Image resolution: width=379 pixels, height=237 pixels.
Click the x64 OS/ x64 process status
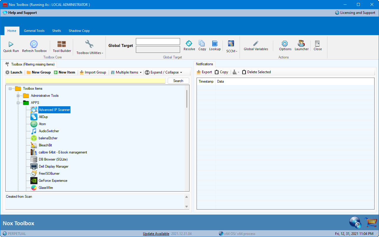[x=237, y=234]
